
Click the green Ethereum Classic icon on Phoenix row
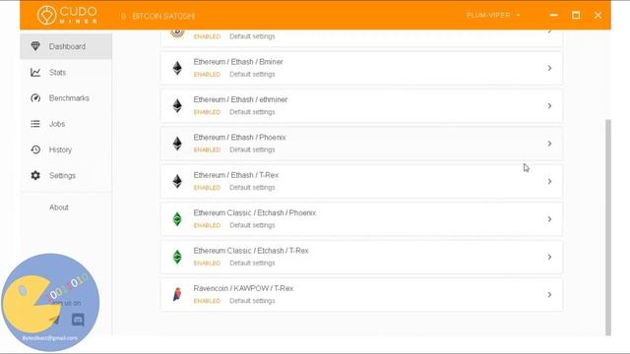(x=177, y=218)
